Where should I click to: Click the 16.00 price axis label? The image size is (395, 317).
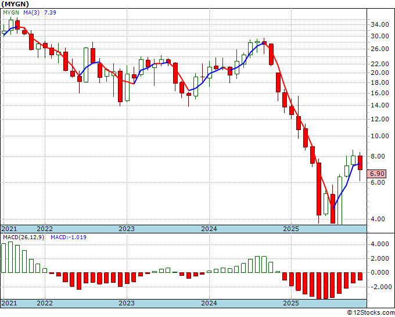click(x=380, y=93)
